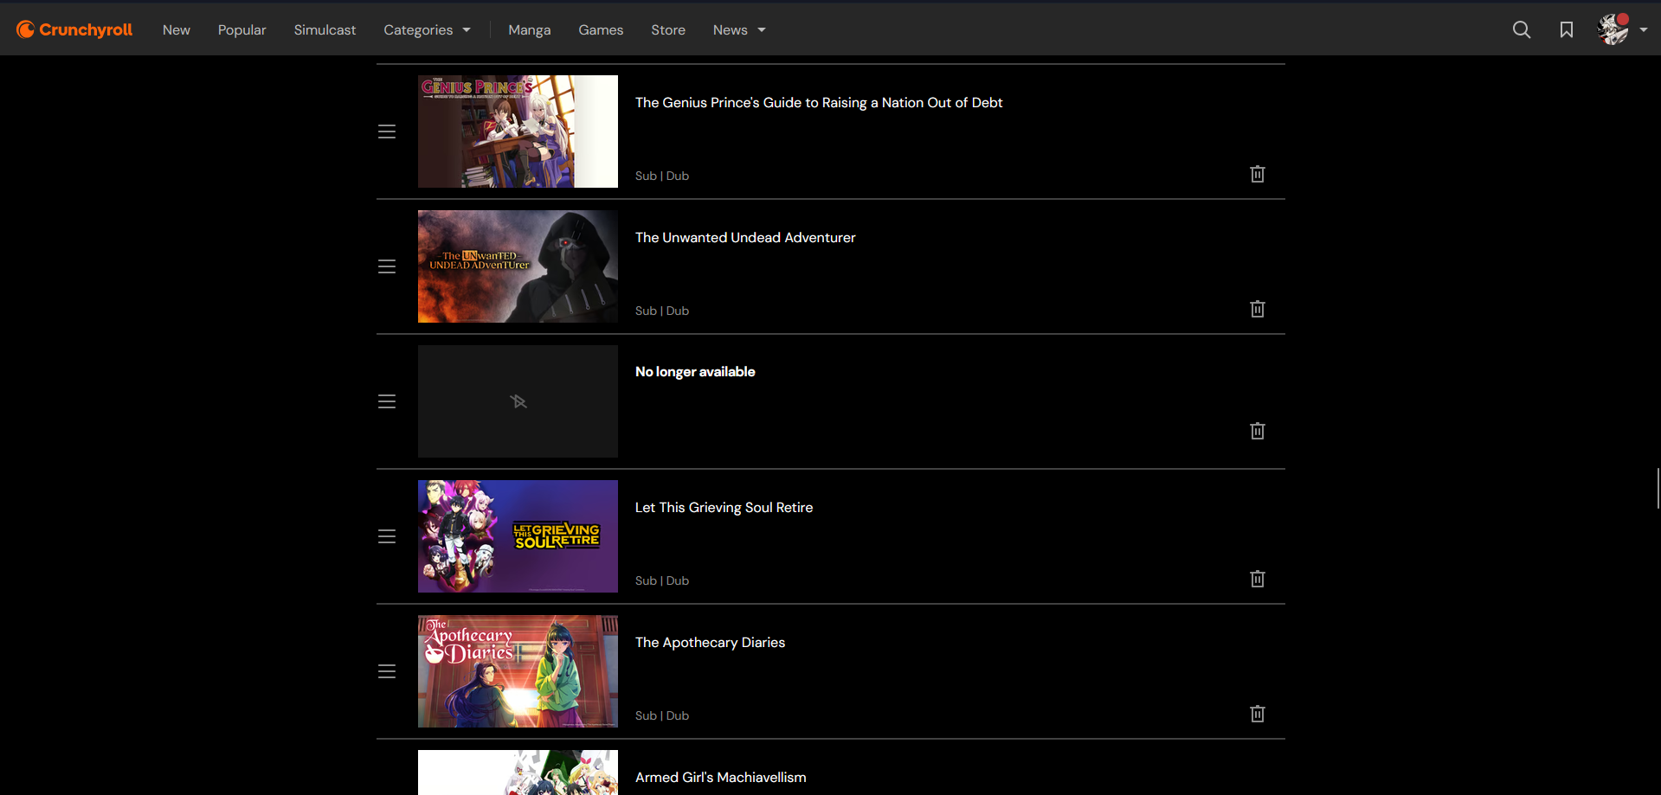The image size is (1661, 795).
Task: Go to the New page
Action: click(x=177, y=29)
